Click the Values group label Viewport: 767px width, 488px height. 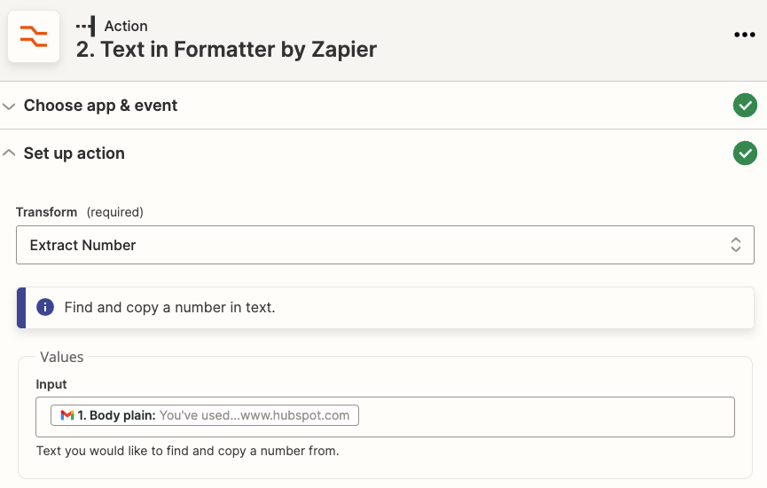click(x=61, y=357)
